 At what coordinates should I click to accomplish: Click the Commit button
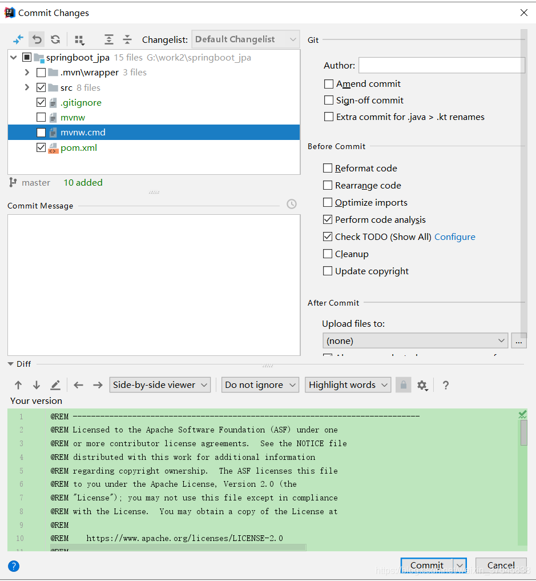tap(427, 566)
